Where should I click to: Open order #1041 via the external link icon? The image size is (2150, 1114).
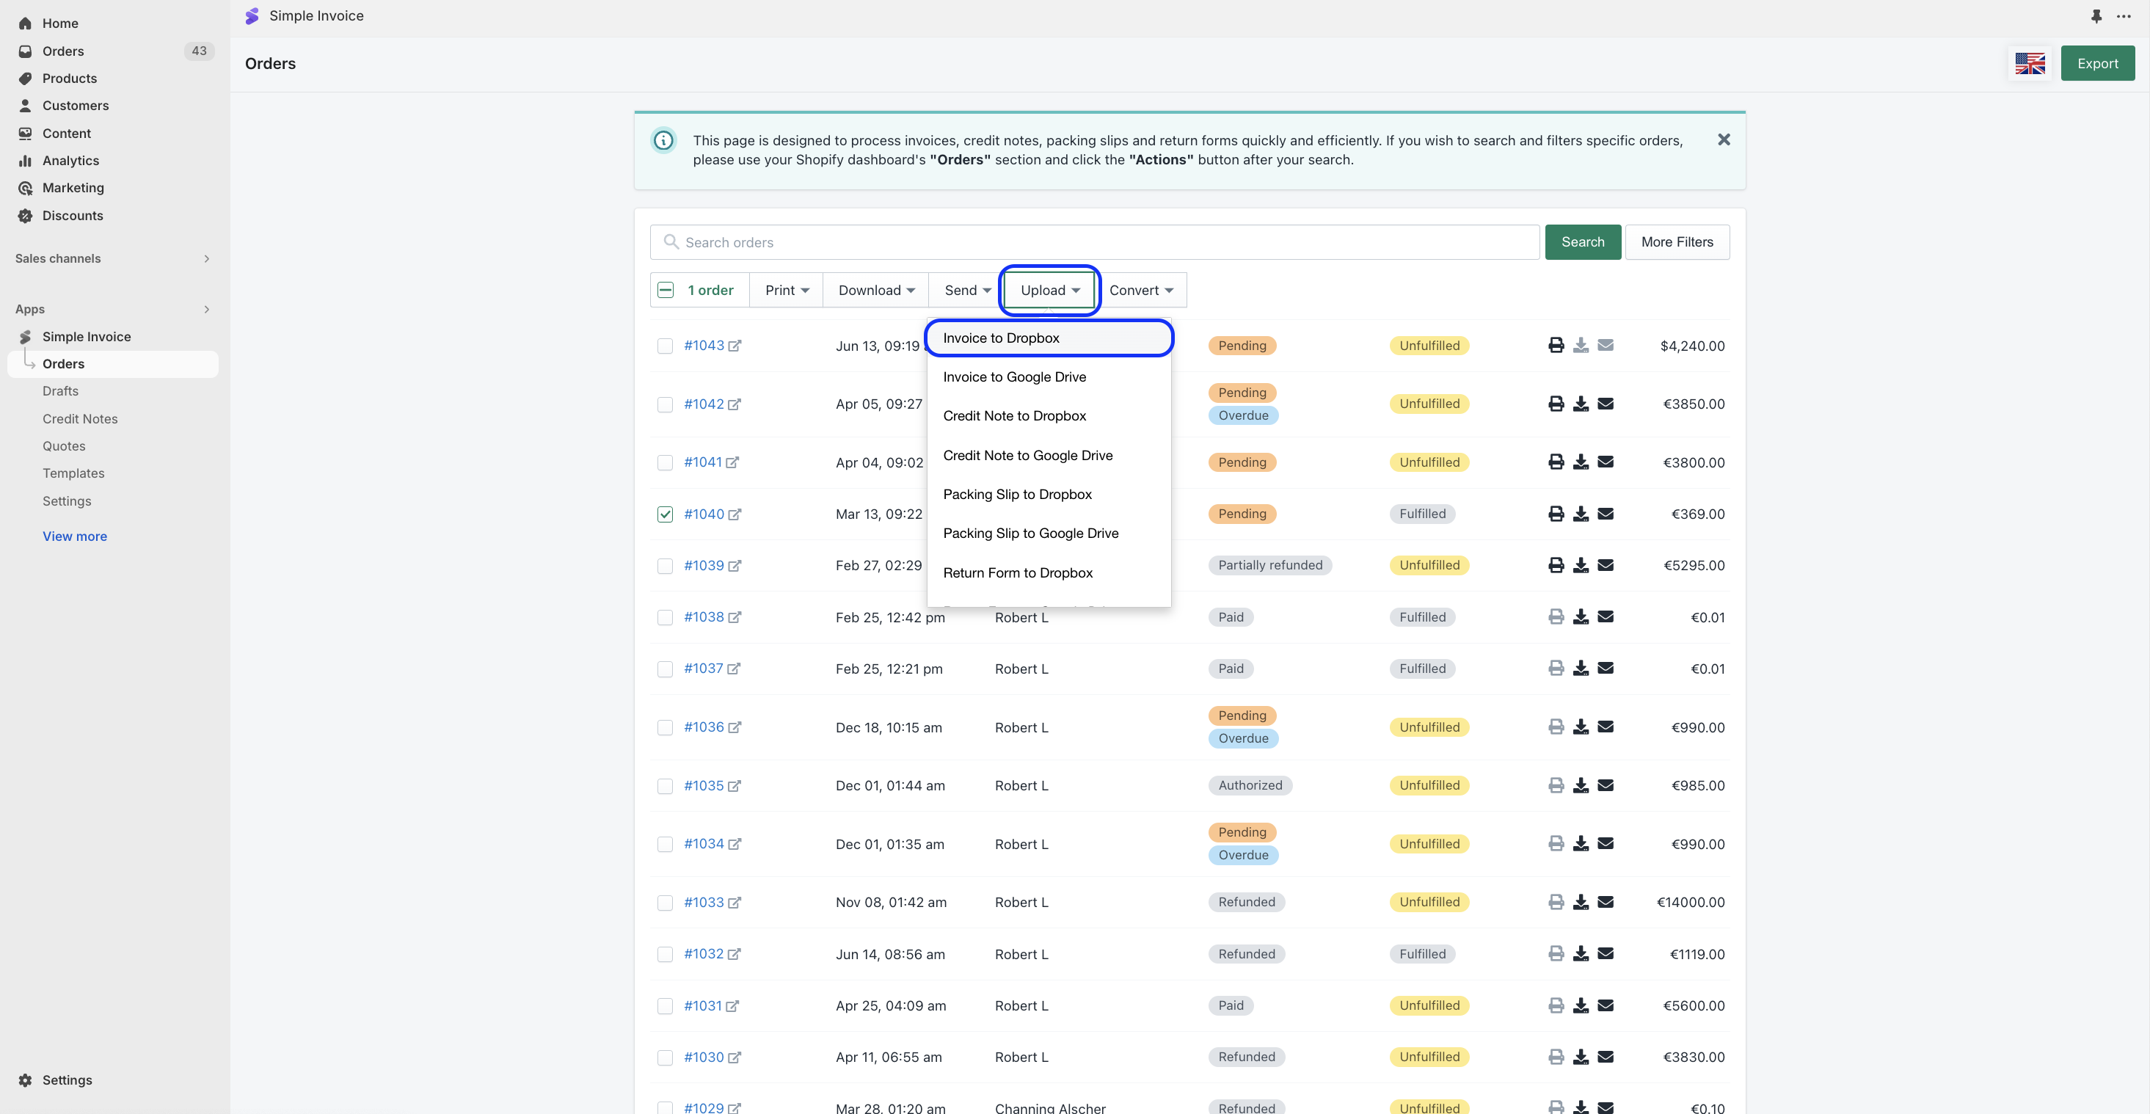click(732, 462)
